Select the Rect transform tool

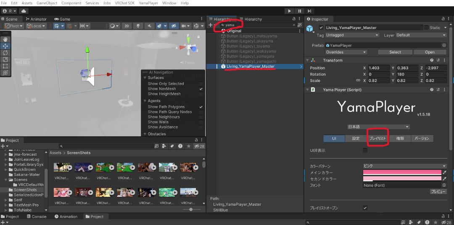[x=5, y=66]
